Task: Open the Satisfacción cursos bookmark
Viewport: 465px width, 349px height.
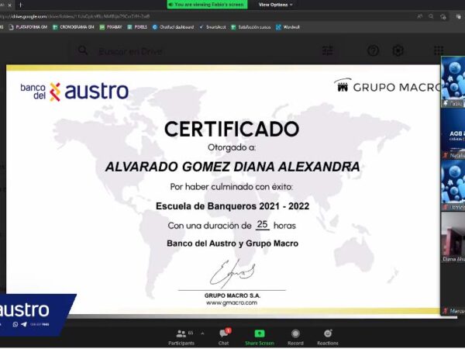Action: (251, 27)
